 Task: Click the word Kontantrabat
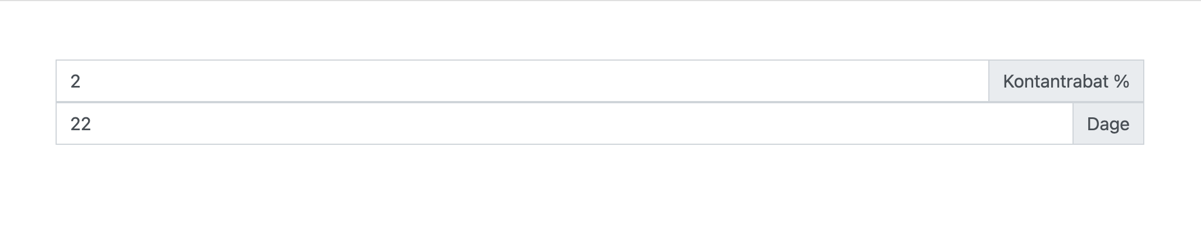pyautogui.click(x=1056, y=81)
